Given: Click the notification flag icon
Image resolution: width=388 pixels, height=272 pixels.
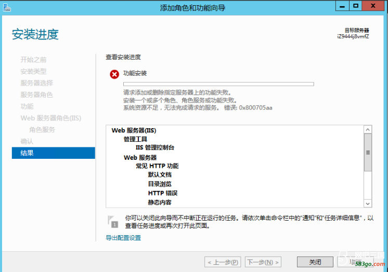Looking at the screenshot, I should coord(113,222).
